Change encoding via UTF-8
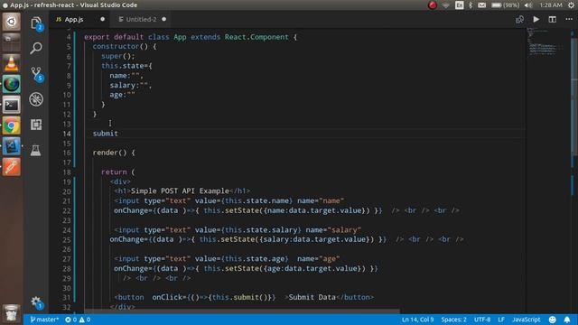 tap(482, 320)
